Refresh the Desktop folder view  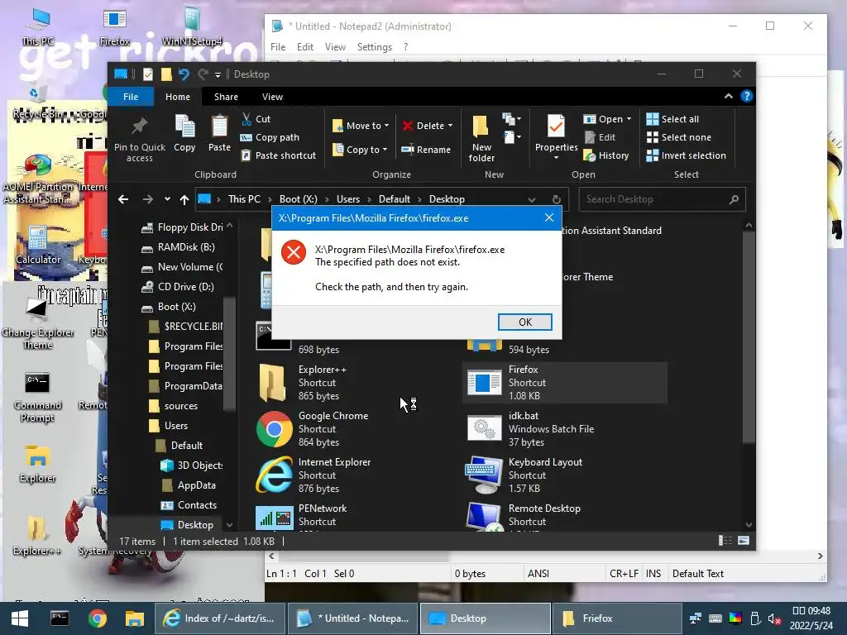pos(557,199)
